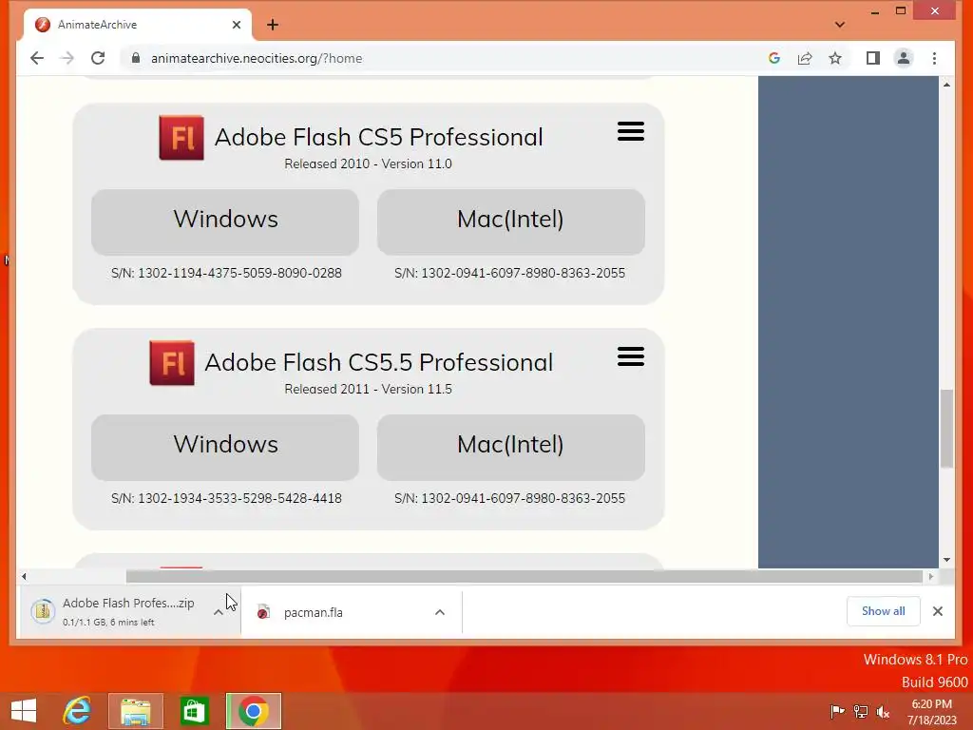
Task: Download Flash CS5 for Windows
Action: coord(225,221)
